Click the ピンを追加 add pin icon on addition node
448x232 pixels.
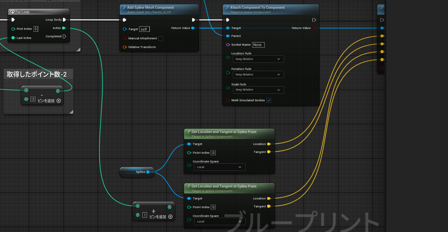(170, 217)
